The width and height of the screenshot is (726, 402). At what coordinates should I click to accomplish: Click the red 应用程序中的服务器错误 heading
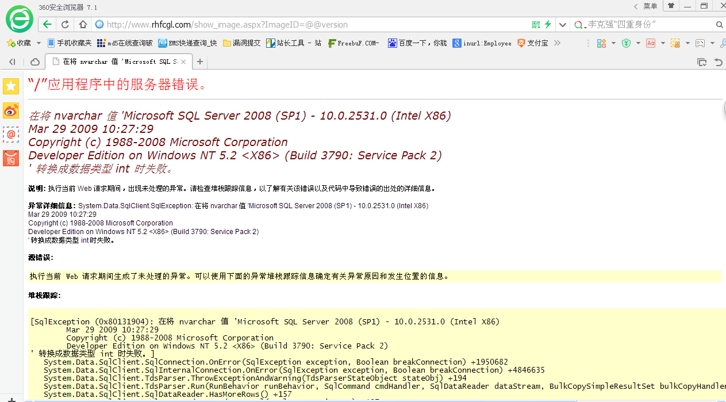click(x=117, y=85)
